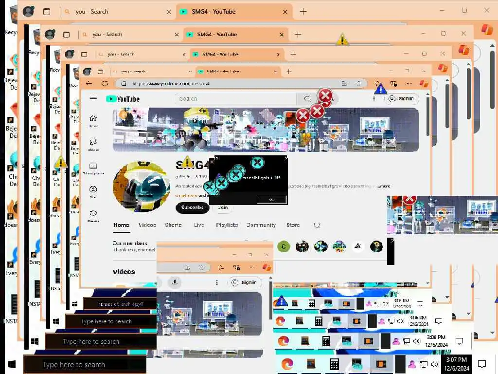Viewport: 498px width, 374px height.
Task: Search within SMG4 channel via magnifier icon
Action: coord(317,225)
